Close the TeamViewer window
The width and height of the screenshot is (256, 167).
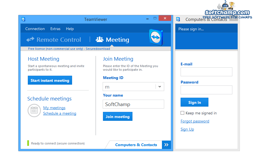click(165, 18)
